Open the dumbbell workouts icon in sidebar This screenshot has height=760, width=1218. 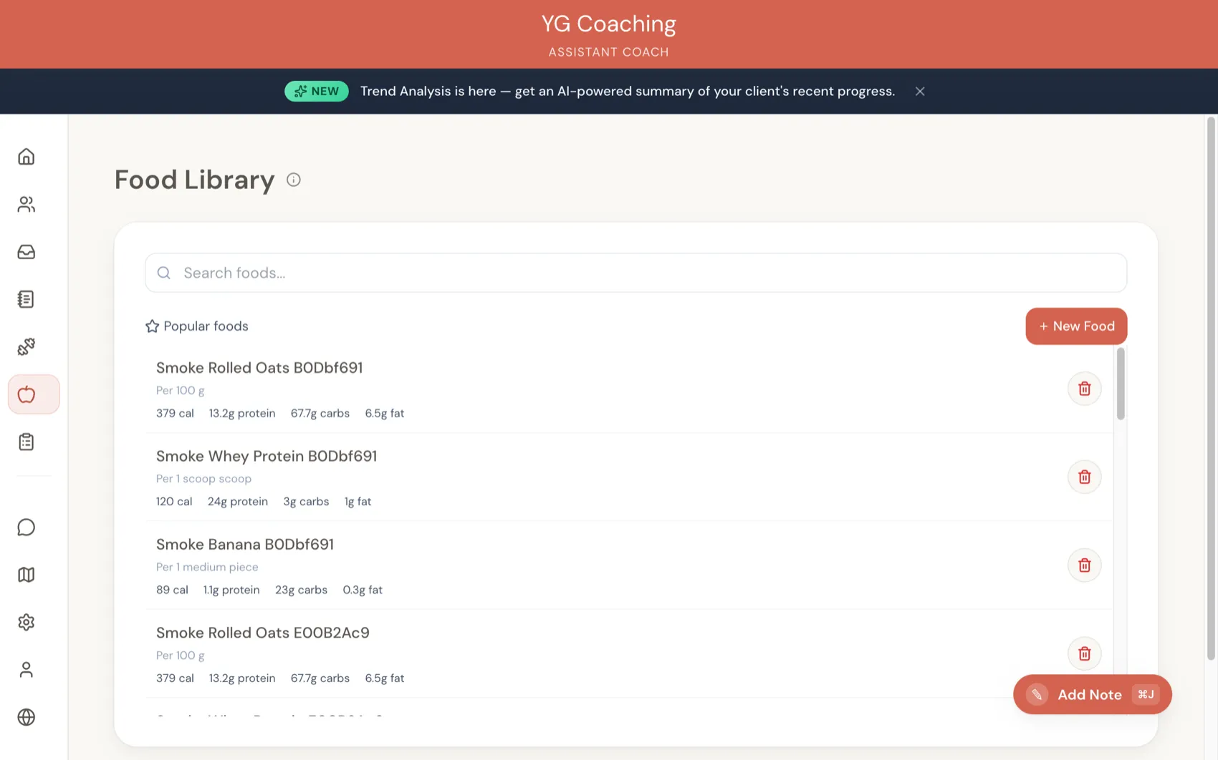[27, 347]
